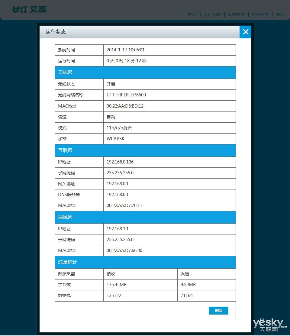Open the 首页 home link
290x336 pixels.
192,15
